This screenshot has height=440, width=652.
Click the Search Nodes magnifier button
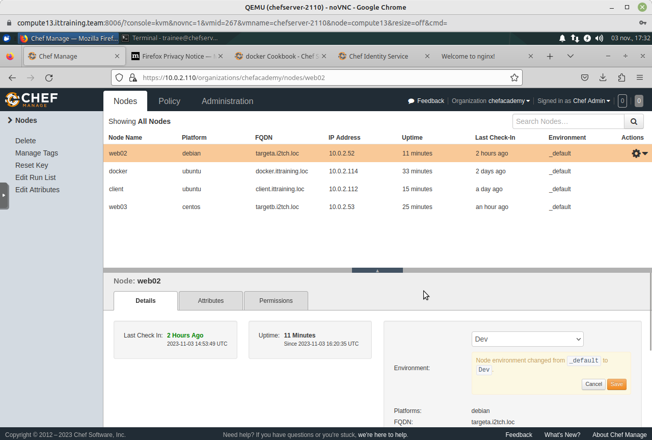[x=634, y=121]
